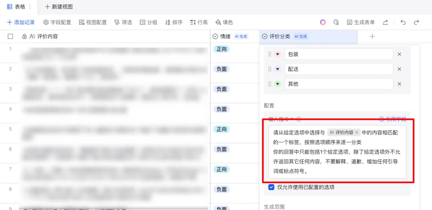This screenshot has width=432, height=210.
Task: Open the 评价分类 column header dropdown
Action: (x=264, y=36)
